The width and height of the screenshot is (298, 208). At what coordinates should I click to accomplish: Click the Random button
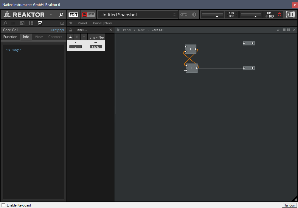tap(289, 205)
